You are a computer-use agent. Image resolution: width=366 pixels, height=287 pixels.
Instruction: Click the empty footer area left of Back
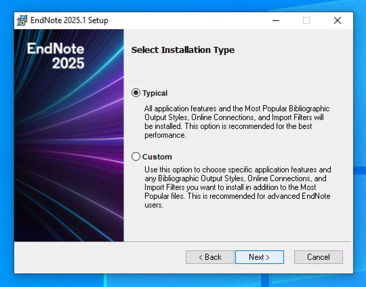98,257
